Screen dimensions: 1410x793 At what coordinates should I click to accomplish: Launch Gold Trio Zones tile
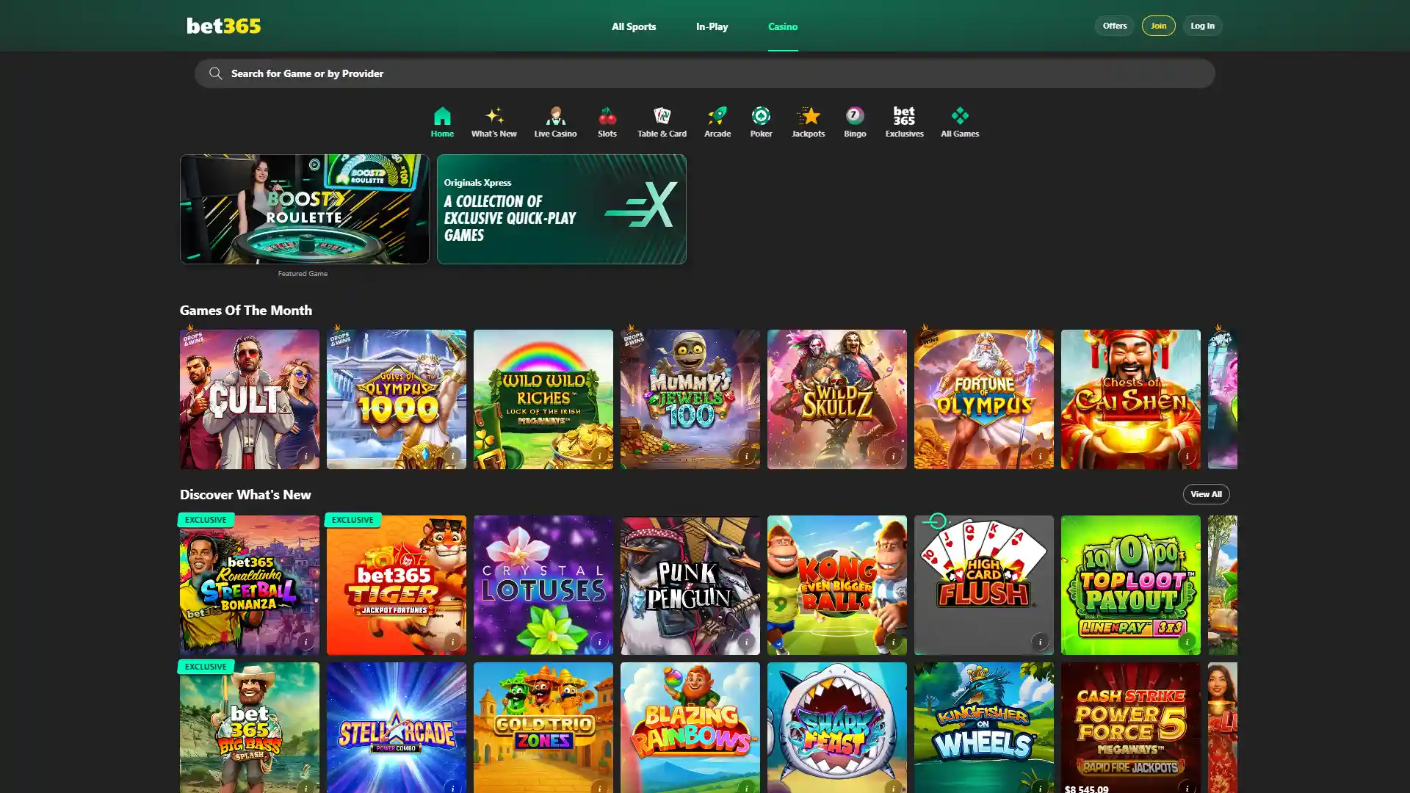pos(543,728)
